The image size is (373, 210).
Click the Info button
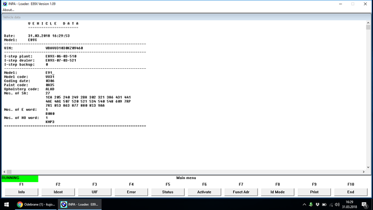[22, 192]
